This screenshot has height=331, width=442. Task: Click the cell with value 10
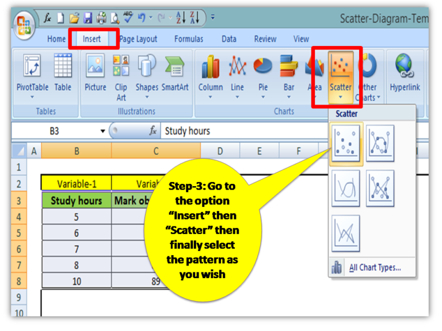click(x=77, y=282)
